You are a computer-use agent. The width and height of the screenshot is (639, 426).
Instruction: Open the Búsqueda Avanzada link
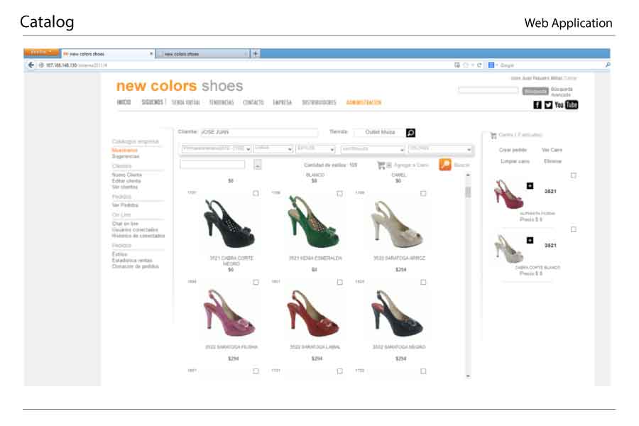pos(562,92)
